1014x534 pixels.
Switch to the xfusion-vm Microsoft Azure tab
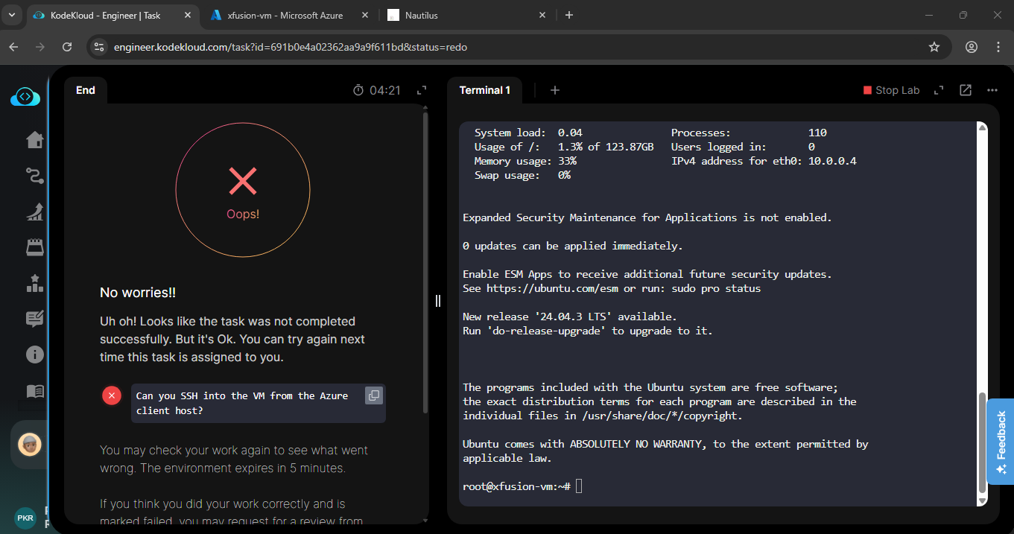coord(286,15)
